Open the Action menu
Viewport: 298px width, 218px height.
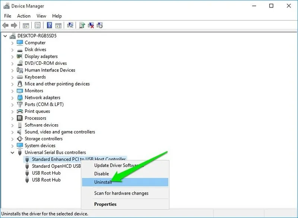(x=24, y=16)
